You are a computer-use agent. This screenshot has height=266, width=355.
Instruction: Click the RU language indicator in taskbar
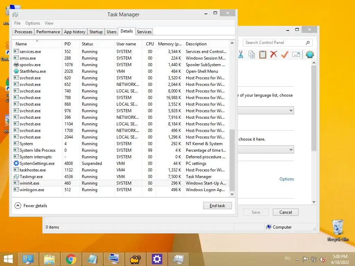(287, 258)
